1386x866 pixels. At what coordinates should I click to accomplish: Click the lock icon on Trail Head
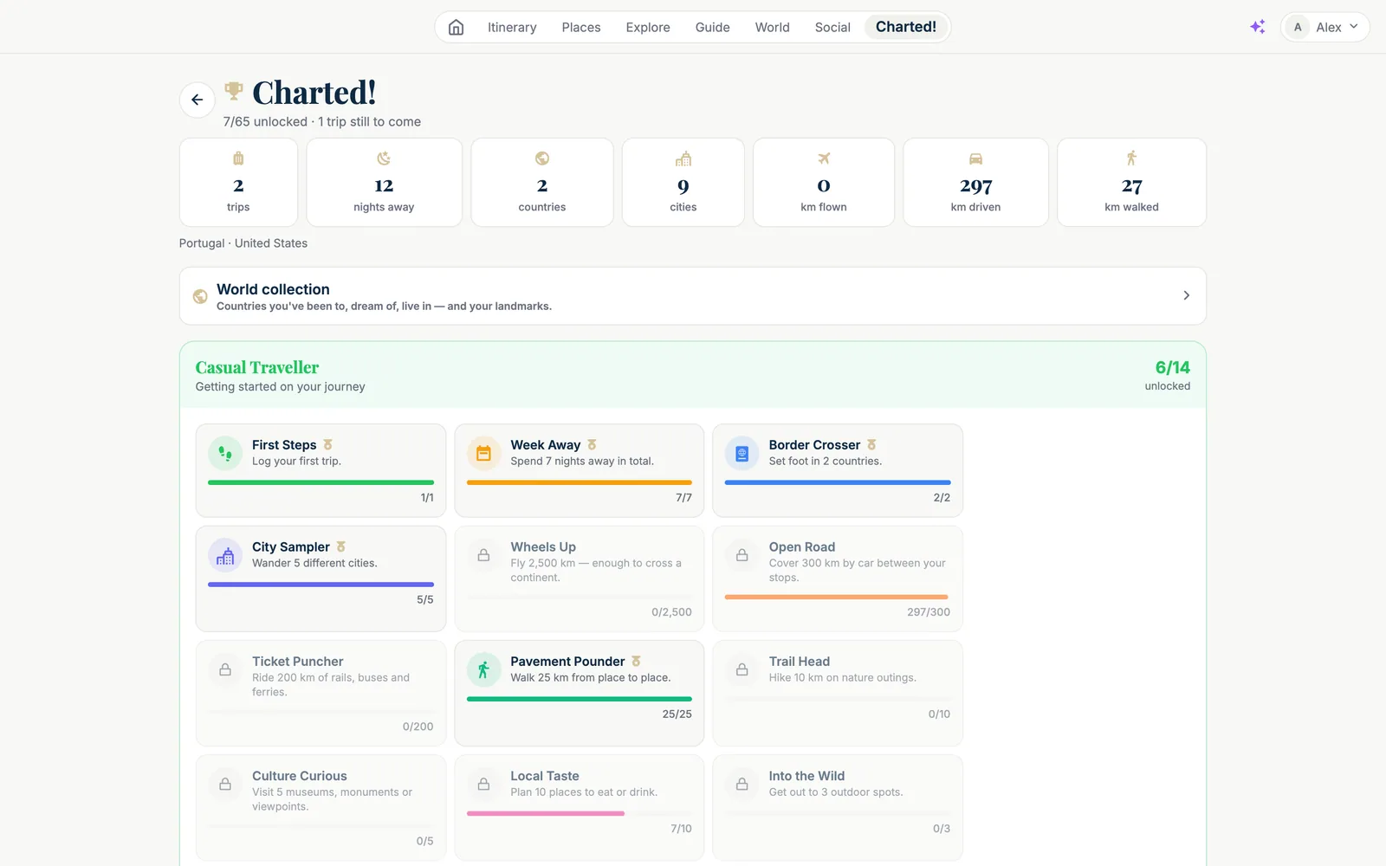pyautogui.click(x=742, y=669)
